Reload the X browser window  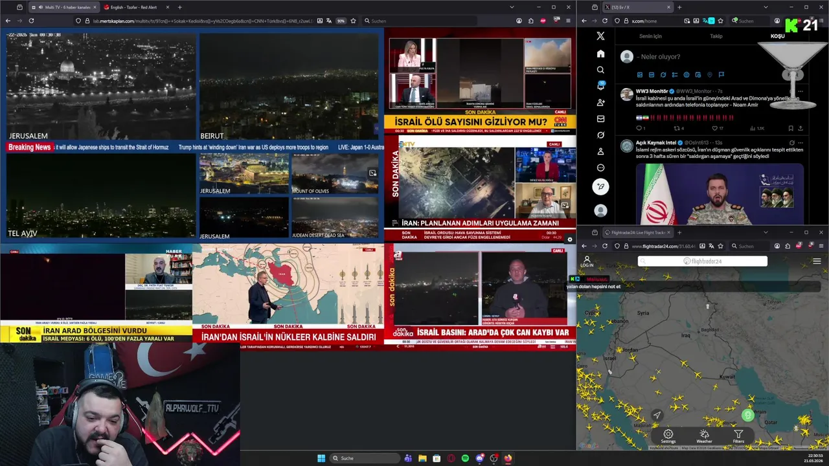tap(606, 21)
